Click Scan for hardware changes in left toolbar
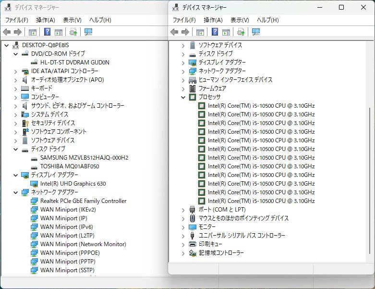The height and width of the screenshot is (289, 375). (x=88, y=32)
